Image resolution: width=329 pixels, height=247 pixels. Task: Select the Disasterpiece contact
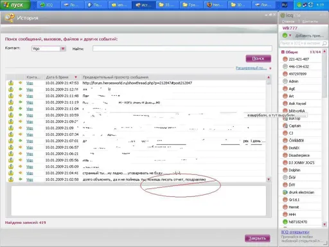pos(299,156)
